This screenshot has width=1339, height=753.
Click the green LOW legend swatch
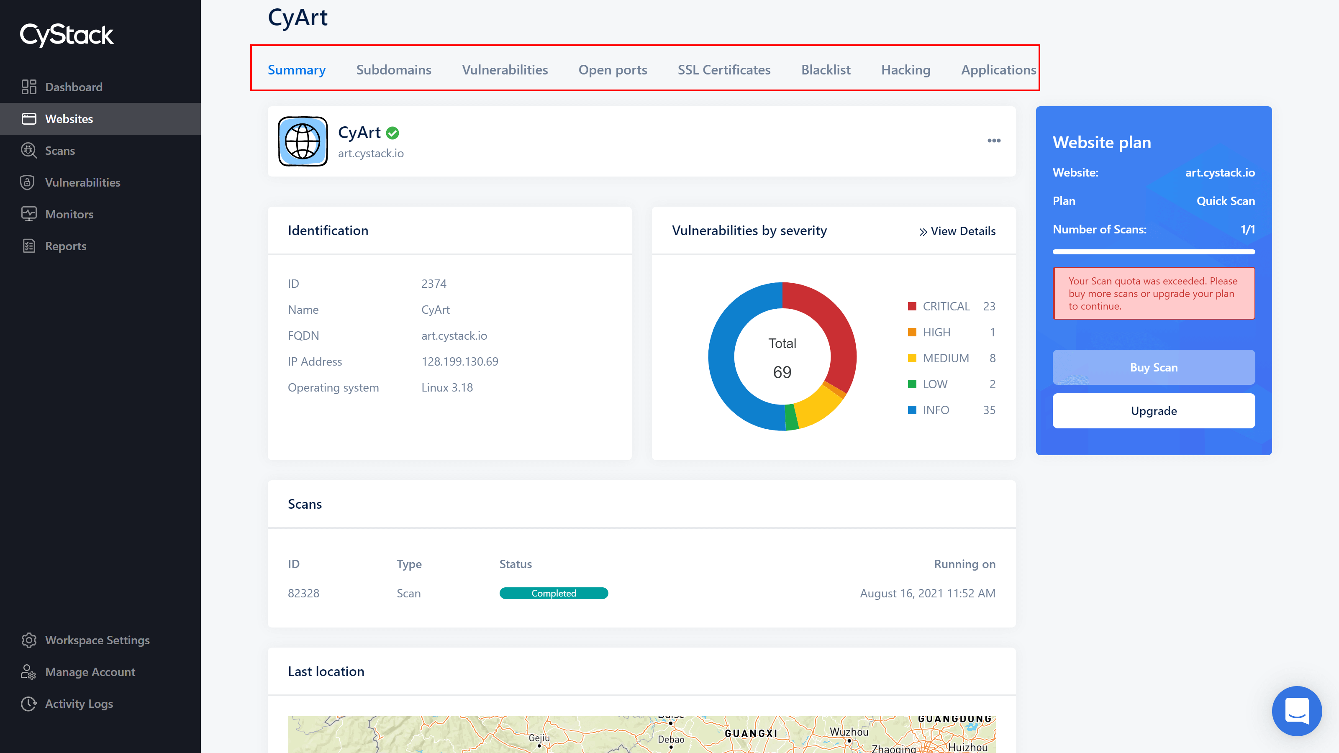coord(912,384)
